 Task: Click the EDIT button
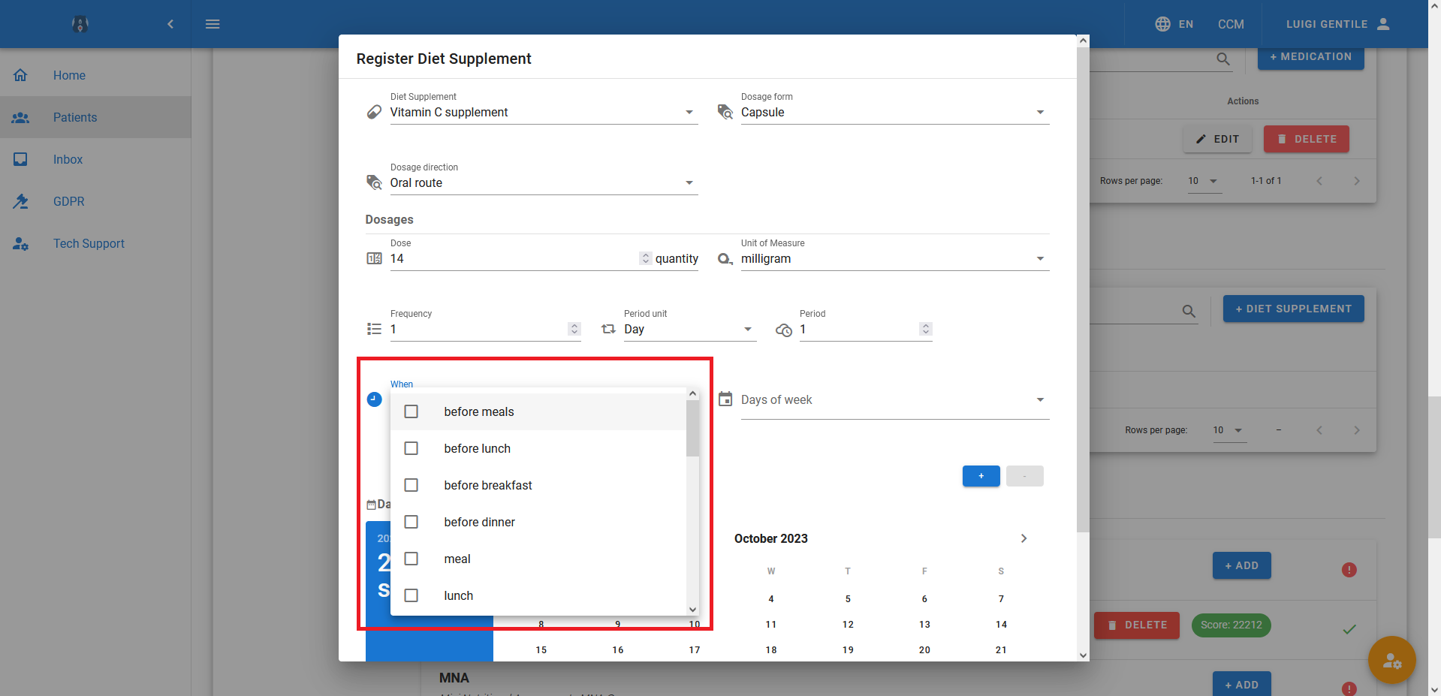pos(1217,139)
